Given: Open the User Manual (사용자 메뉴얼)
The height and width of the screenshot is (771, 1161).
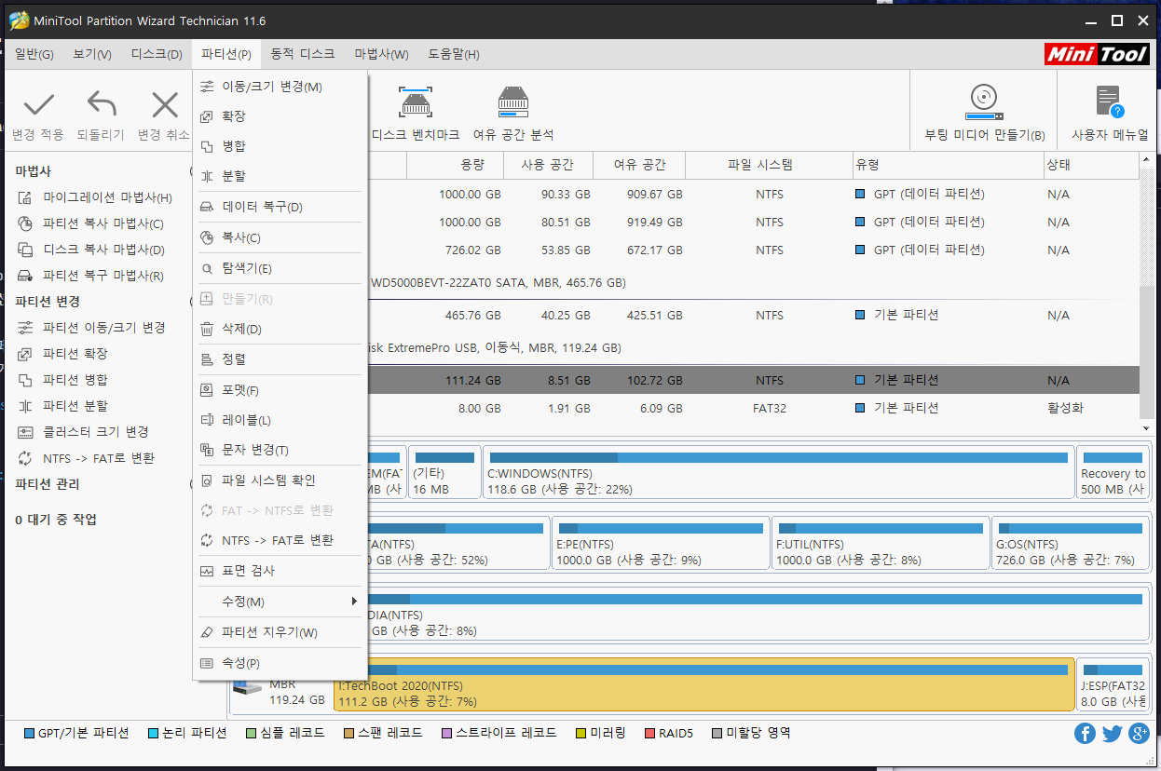Looking at the screenshot, I should pos(1109,115).
